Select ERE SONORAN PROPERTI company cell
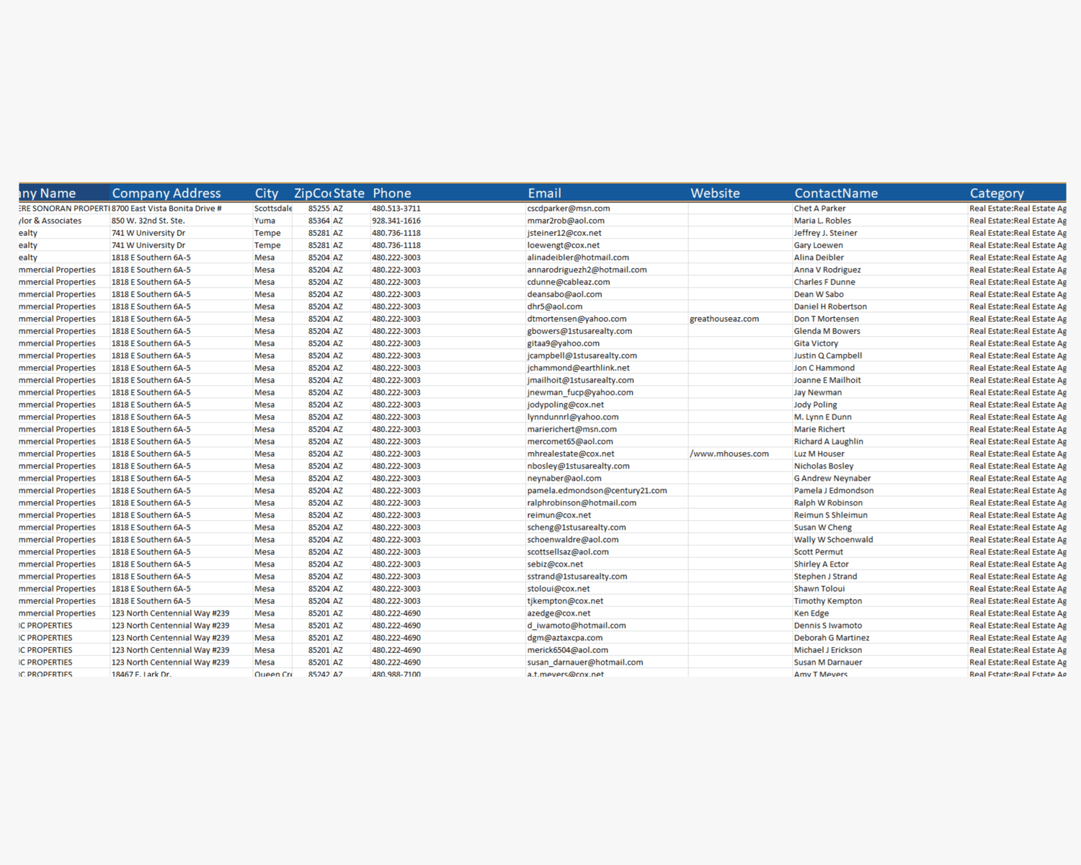1081x865 pixels. [64, 208]
